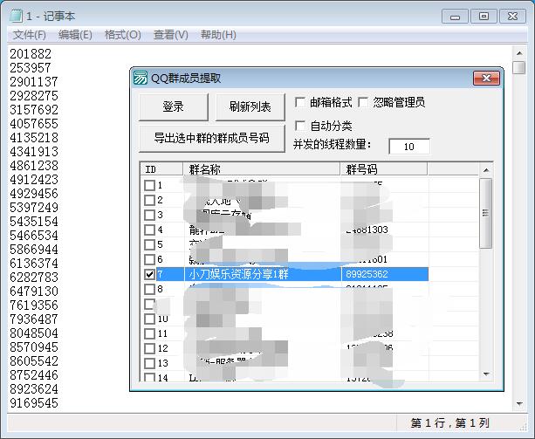Click number 8752446 in Notepad

pyautogui.click(x=34, y=375)
